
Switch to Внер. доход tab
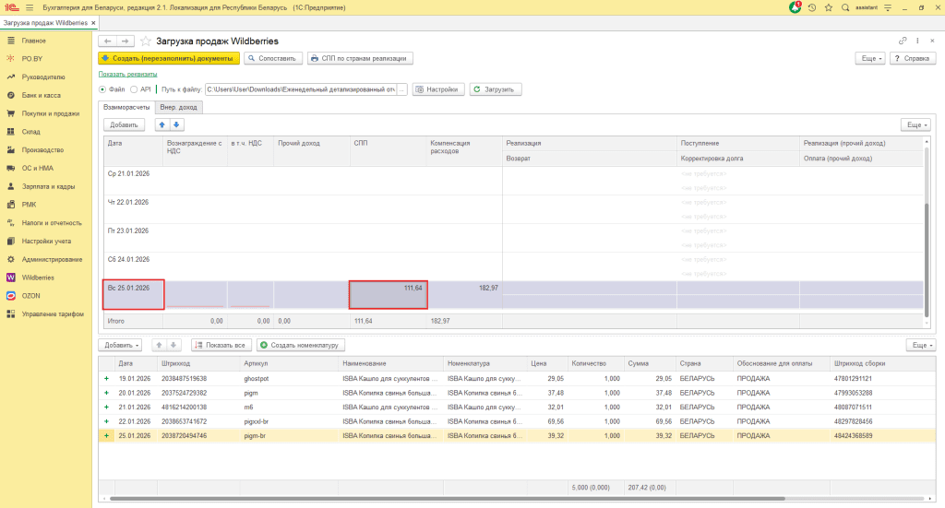click(178, 107)
